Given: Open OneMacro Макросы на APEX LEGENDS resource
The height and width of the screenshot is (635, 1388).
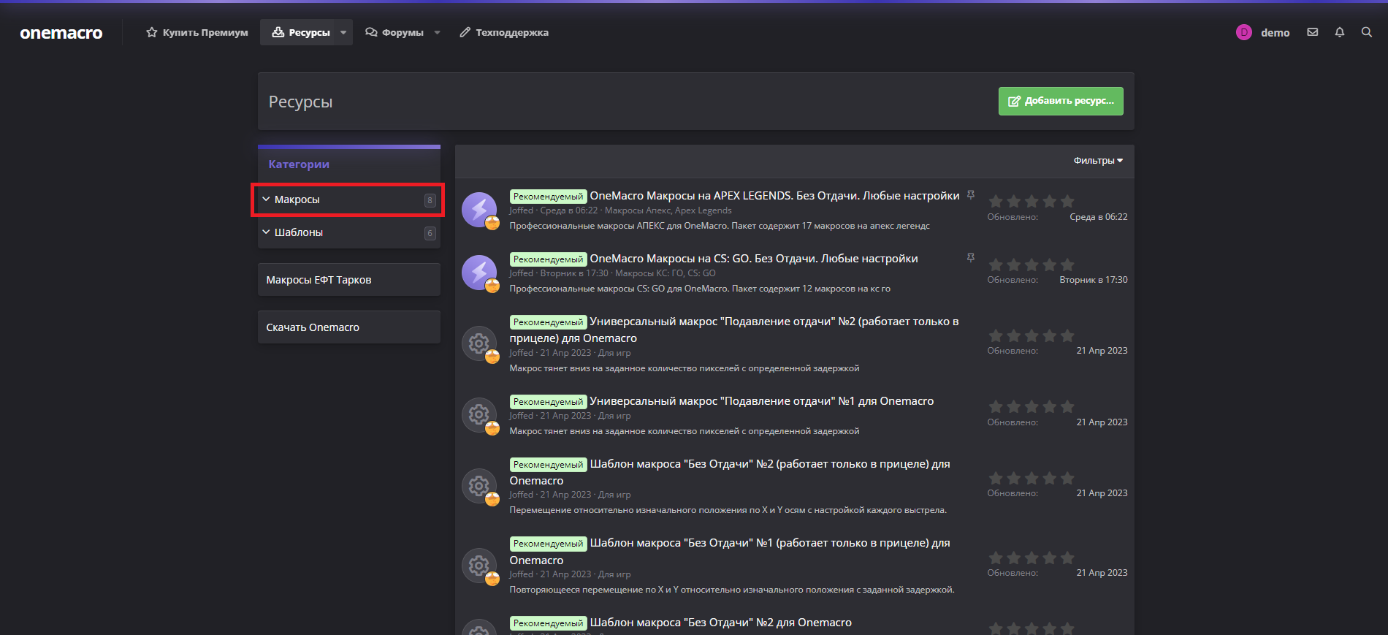Looking at the screenshot, I should (x=774, y=196).
